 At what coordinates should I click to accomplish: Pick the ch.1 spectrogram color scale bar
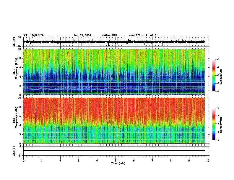[x=214, y=75]
